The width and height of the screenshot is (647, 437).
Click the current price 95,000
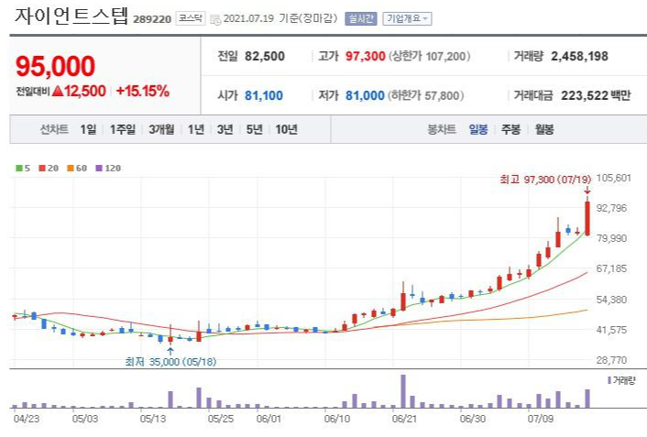click(x=55, y=66)
